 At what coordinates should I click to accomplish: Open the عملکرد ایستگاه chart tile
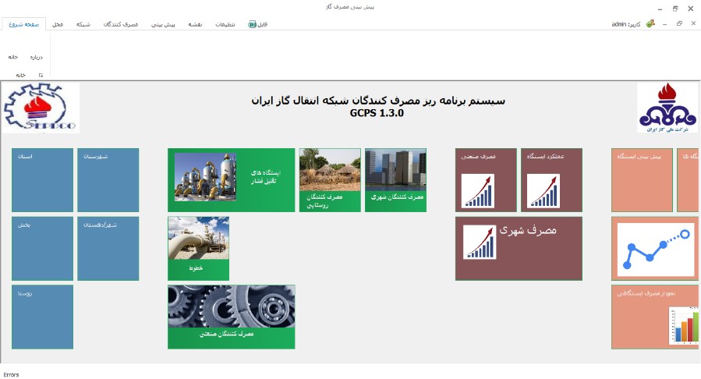point(552,180)
